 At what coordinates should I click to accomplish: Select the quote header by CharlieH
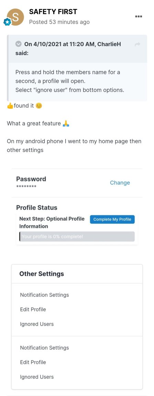click(77, 49)
